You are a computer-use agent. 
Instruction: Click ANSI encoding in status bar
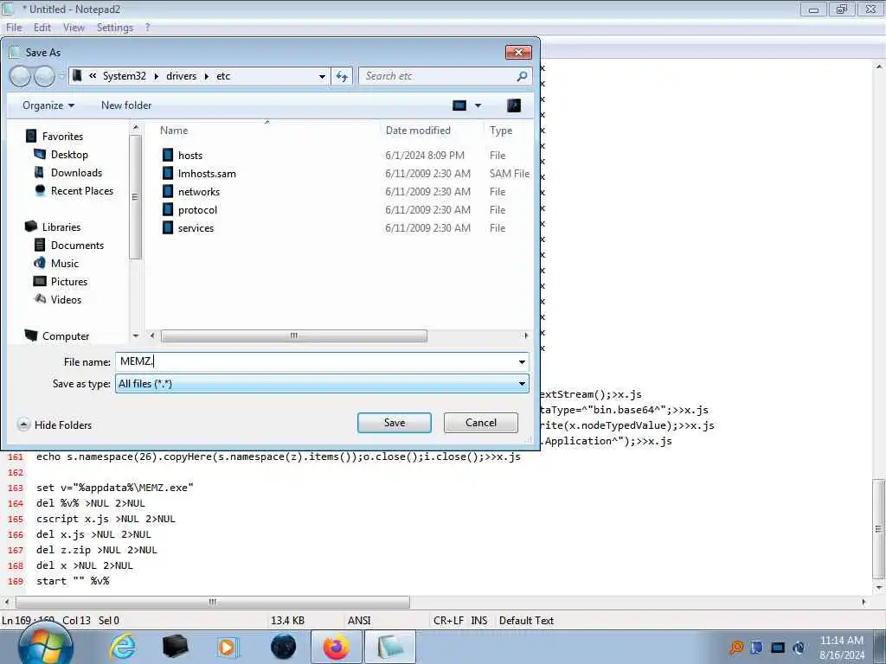(359, 621)
